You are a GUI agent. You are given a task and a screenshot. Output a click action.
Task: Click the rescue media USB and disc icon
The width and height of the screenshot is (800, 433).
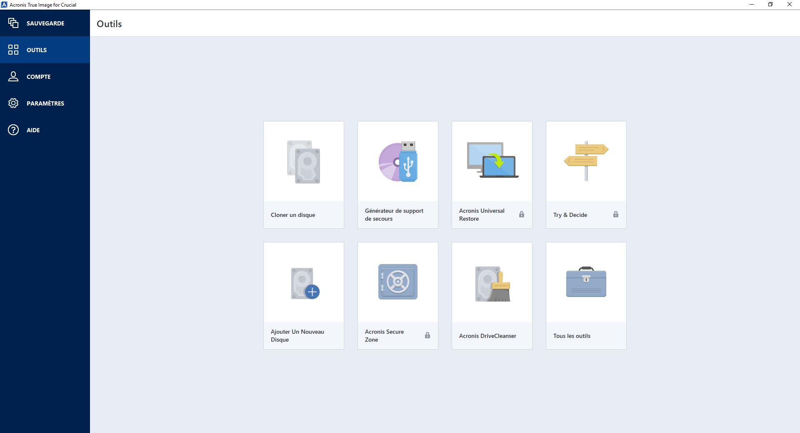click(398, 162)
